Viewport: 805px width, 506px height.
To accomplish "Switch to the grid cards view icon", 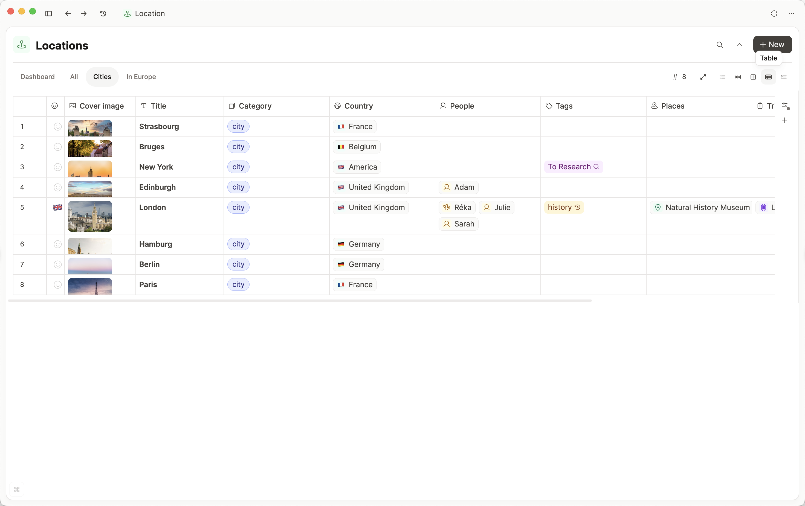I will [753, 77].
